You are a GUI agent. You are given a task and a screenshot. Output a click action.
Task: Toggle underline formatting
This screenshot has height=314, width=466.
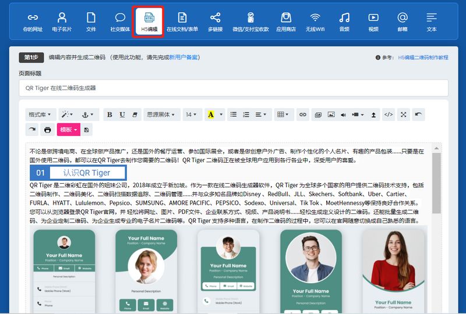(x=122, y=115)
